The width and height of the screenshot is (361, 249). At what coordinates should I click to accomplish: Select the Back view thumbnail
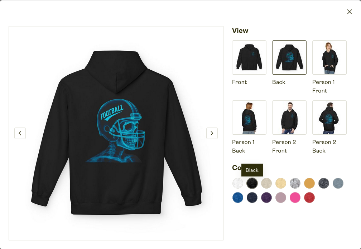(289, 58)
